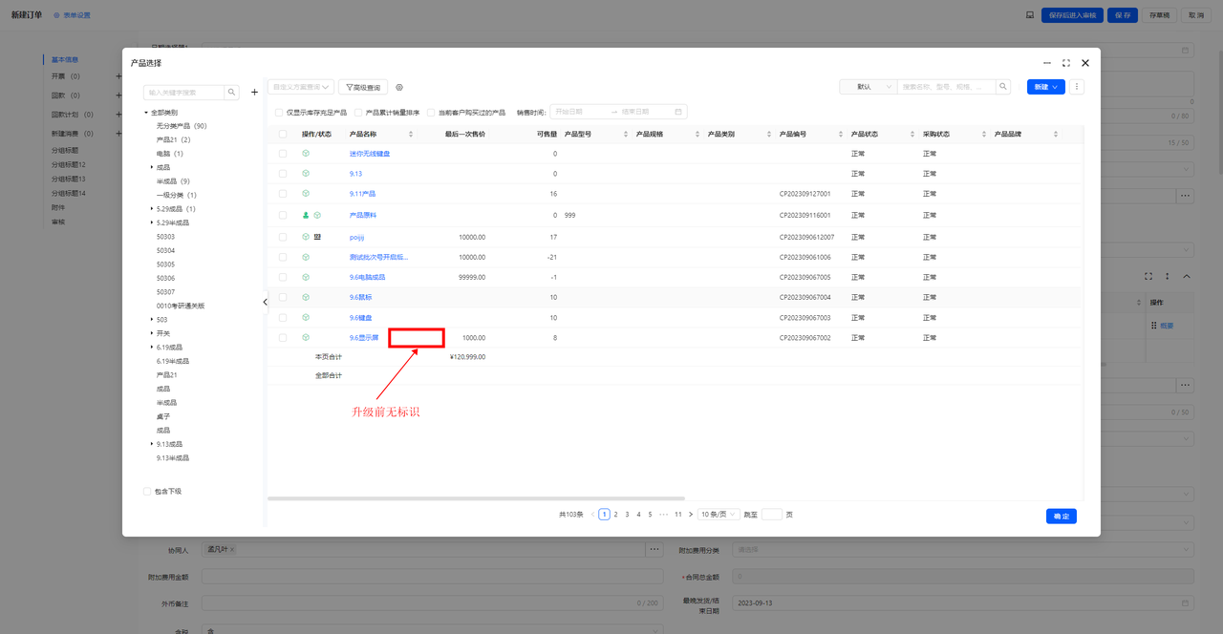The width and height of the screenshot is (1223, 634).
Task: Open the three-dot more options menu
Action: (1077, 87)
